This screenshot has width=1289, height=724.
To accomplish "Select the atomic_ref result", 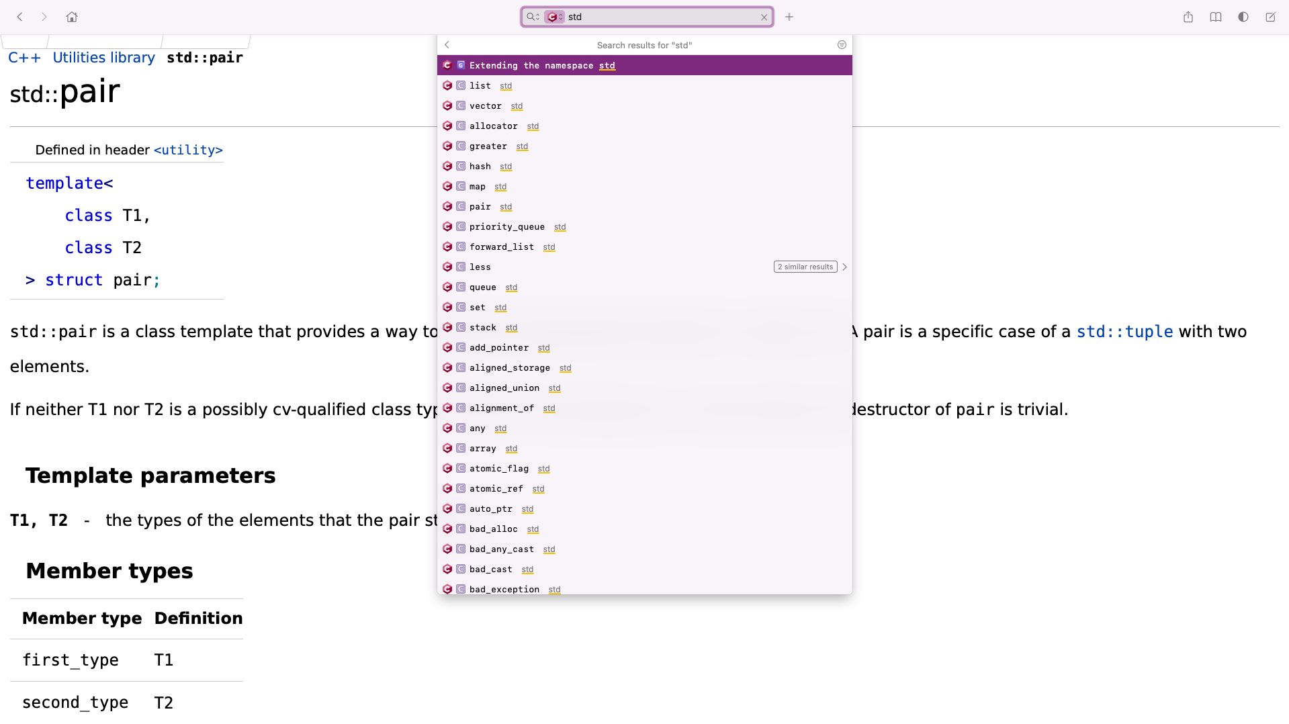I will coord(645,488).
